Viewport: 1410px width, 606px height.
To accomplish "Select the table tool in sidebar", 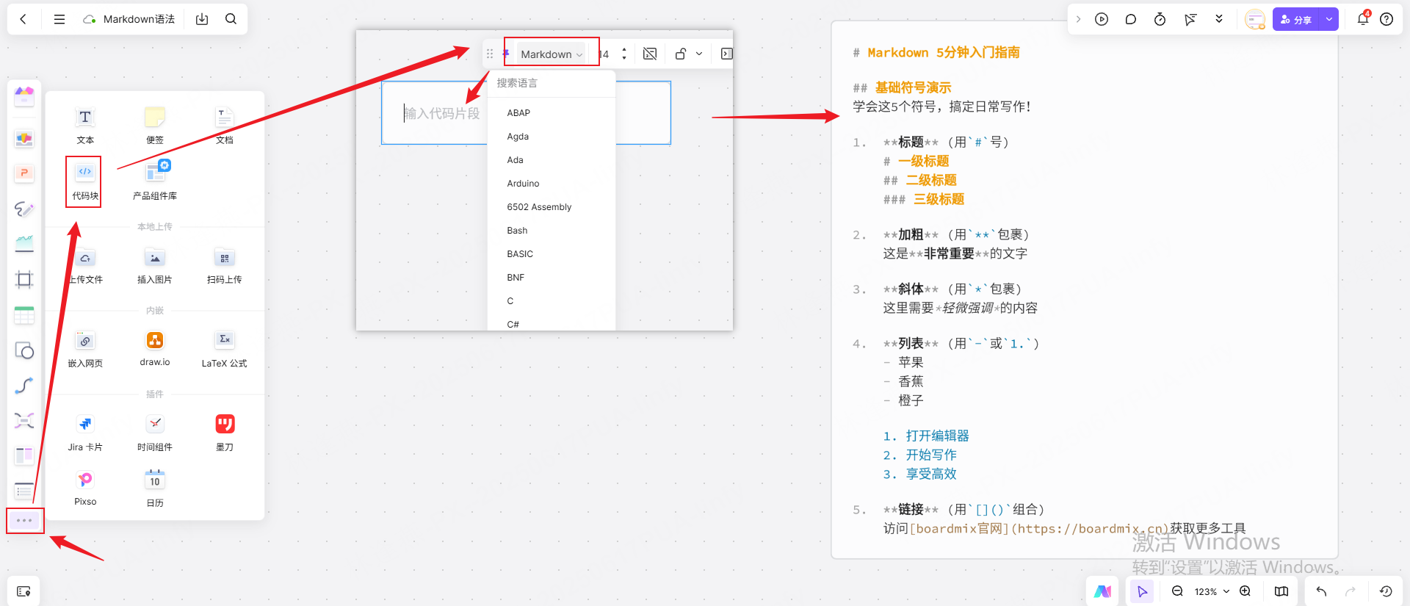I will click(x=24, y=315).
